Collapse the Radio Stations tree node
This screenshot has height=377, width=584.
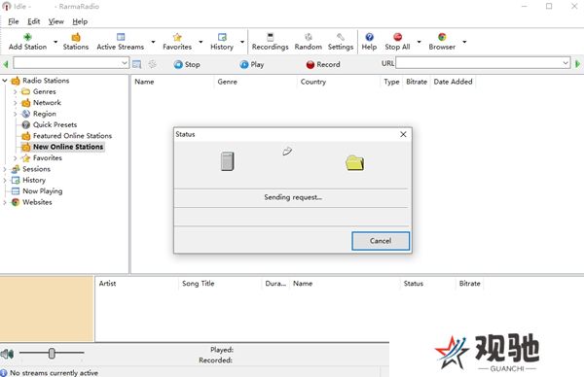(x=5, y=81)
